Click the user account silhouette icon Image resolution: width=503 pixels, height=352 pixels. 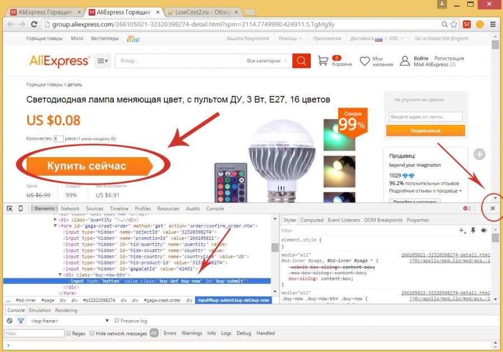point(405,61)
